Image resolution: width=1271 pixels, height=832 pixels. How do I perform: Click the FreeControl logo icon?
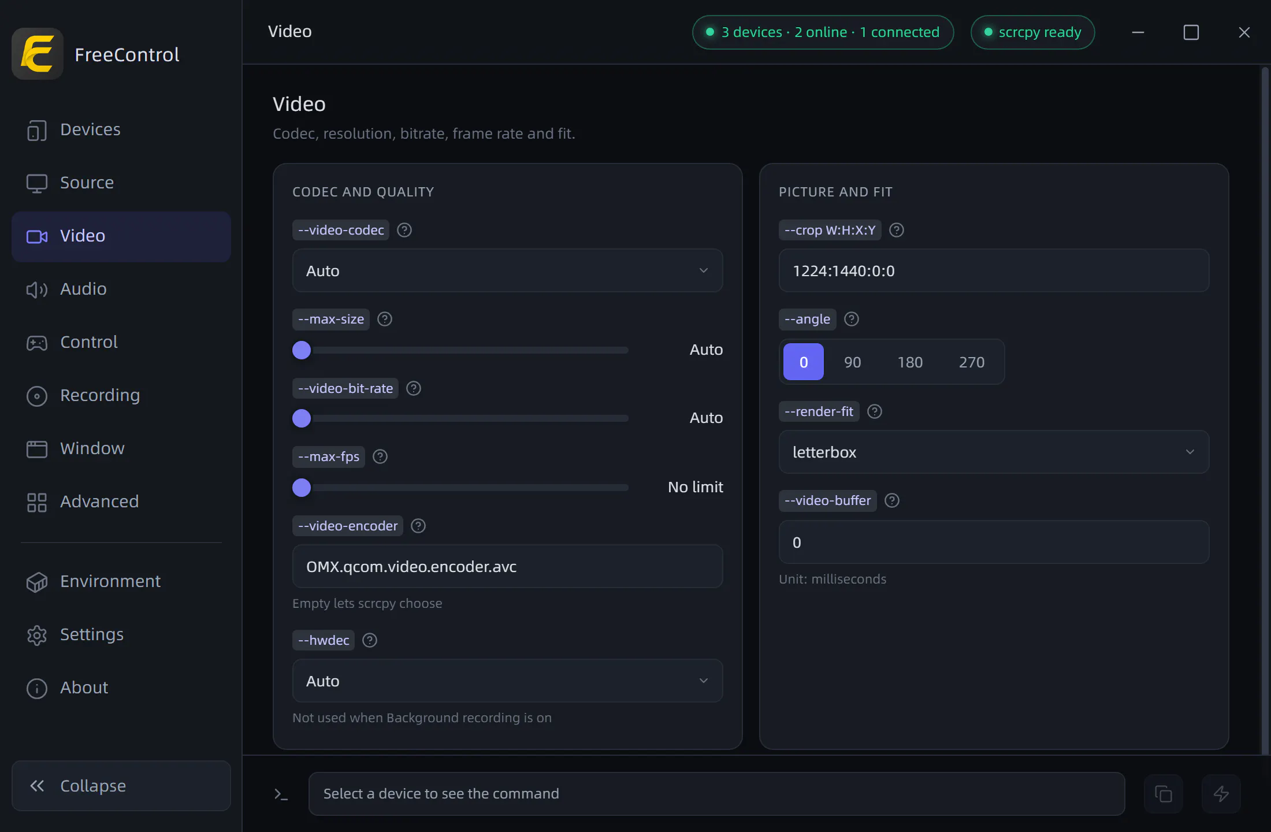click(38, 54)
